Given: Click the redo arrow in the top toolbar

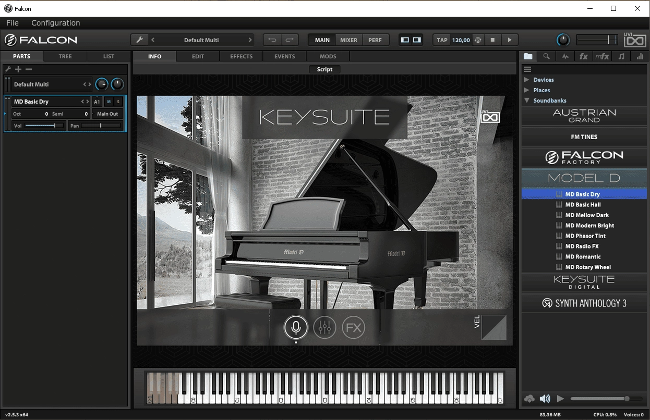Looking at the screenshot, I should (x=290, y=40).
